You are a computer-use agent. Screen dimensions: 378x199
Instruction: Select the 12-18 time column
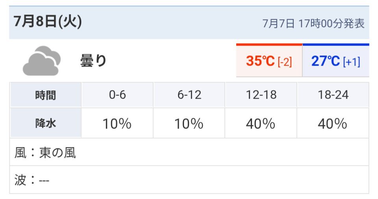[x=261, y=95]
